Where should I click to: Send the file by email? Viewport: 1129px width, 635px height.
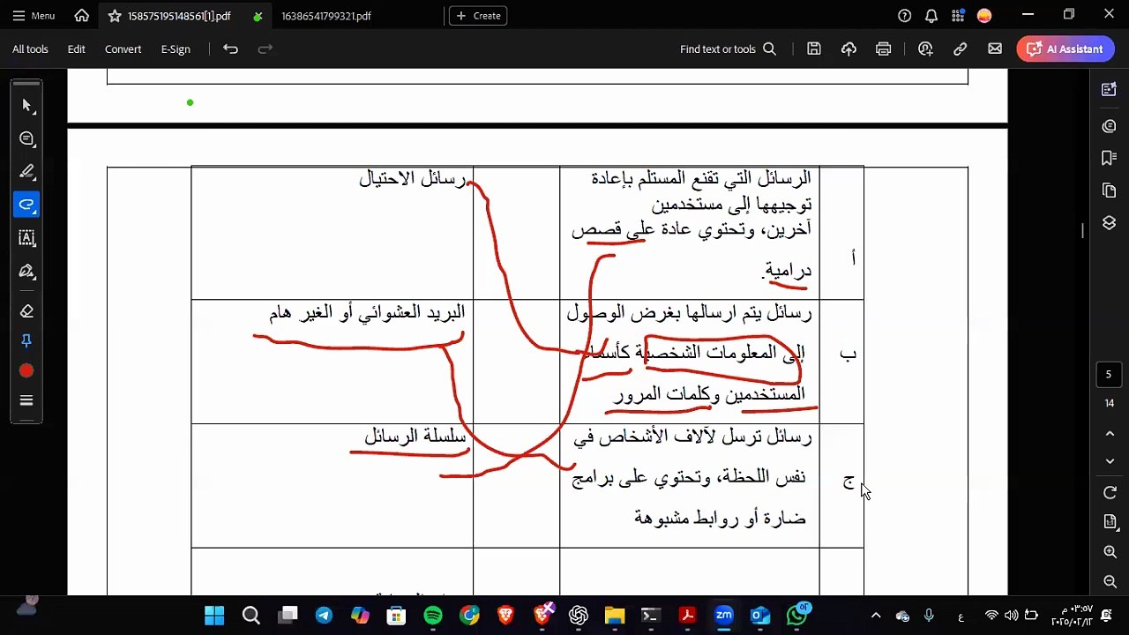(x=995, y=49)
